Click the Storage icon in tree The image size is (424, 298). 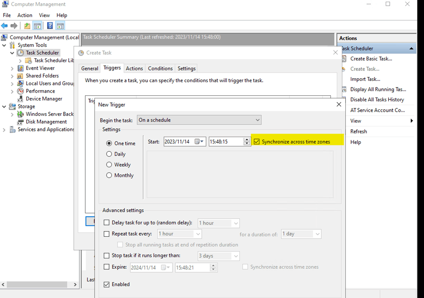pyautogui.click(x=13, y=107)
